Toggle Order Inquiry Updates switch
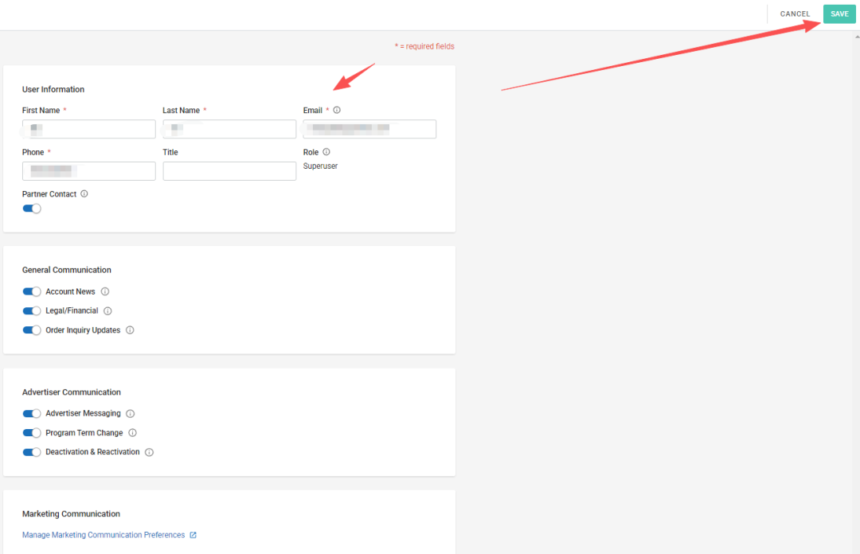This screenshot has width=860, height=554. [x=32, y=330]
